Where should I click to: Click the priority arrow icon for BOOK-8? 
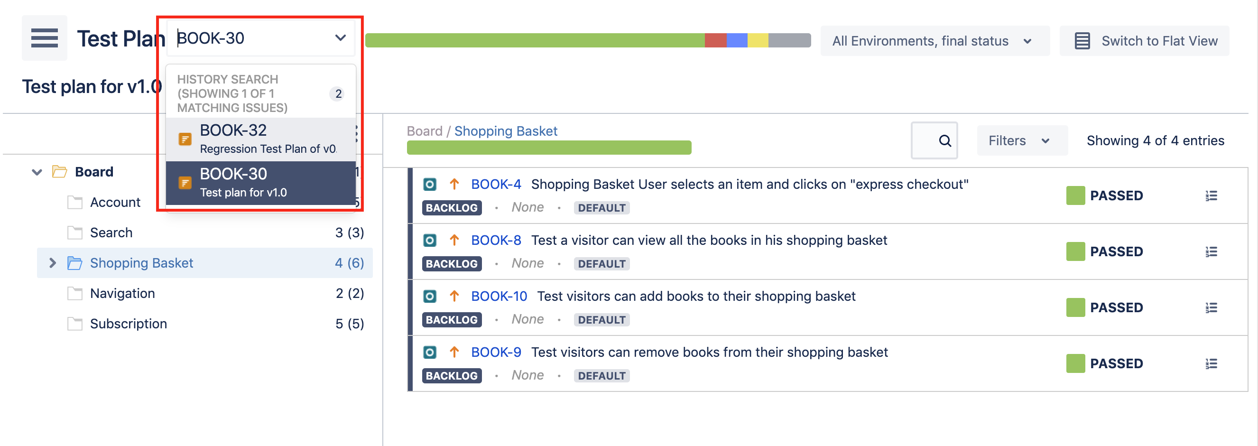click(x=454, y=241)
